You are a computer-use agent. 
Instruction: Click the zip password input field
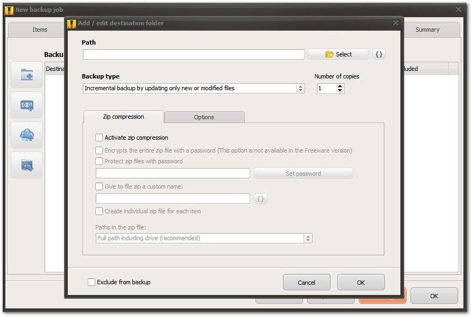173,174
